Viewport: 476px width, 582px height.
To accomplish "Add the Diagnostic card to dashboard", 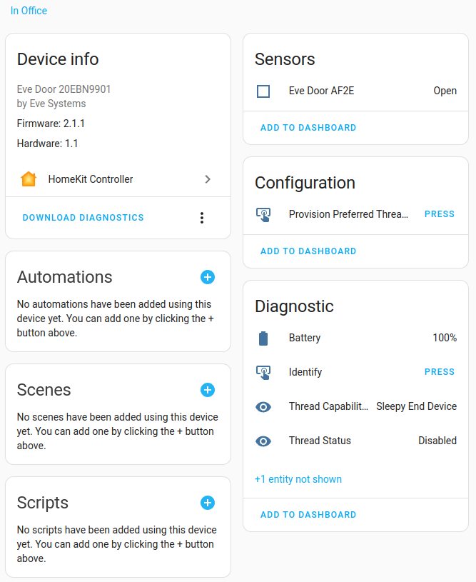I will coord(308,514).
